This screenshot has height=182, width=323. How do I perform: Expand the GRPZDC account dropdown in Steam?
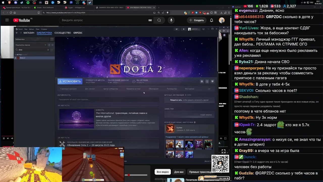click(194, 29)
